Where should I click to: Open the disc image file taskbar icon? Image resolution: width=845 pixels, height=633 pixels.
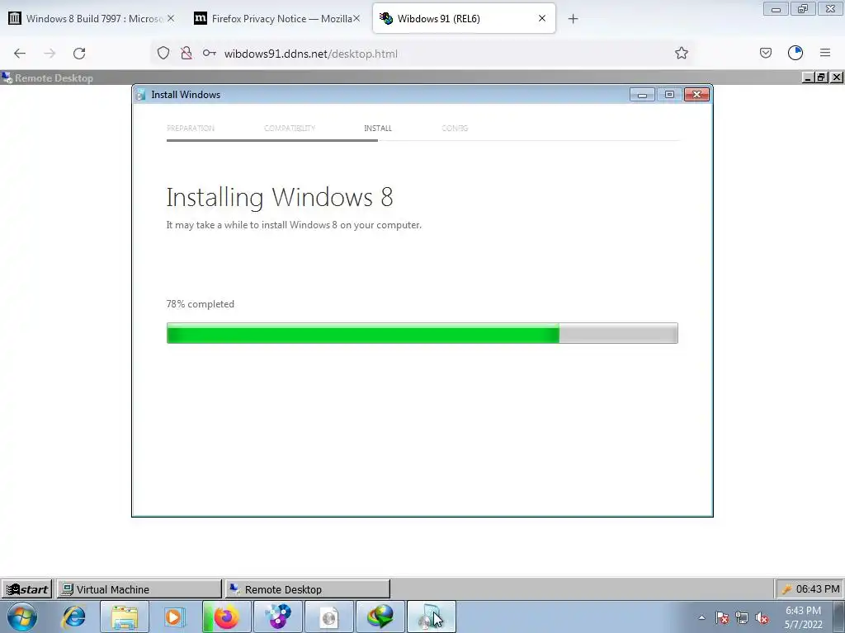328,617
